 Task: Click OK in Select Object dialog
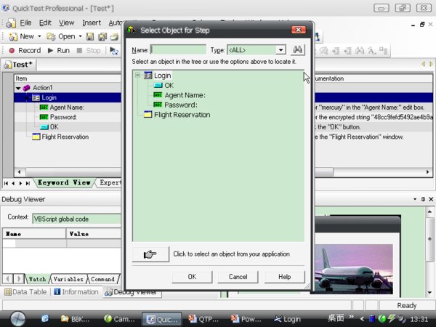click(x=192, y=277)
